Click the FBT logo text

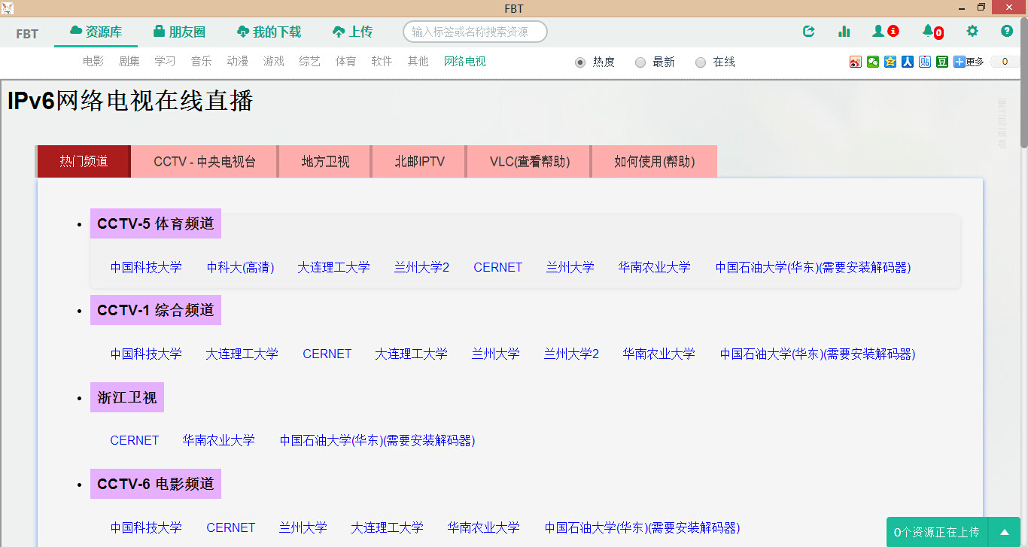(27, 34)
